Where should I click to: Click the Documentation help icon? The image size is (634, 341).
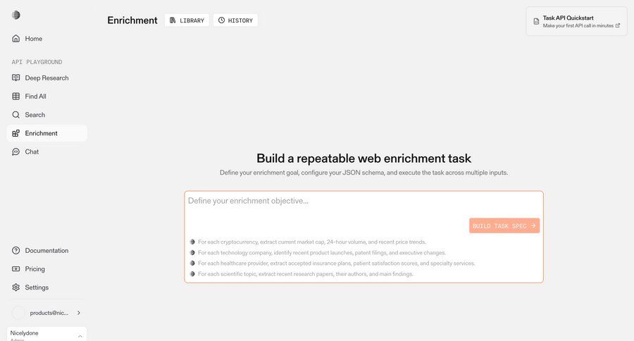coord(16,251)
